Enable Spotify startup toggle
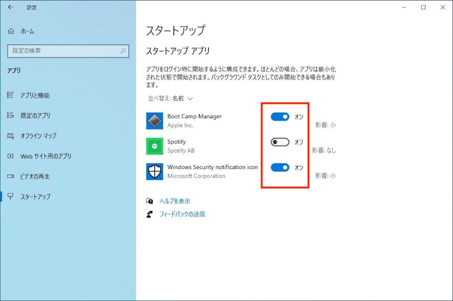This screenshot has height=301, width=453. (280, 142)
